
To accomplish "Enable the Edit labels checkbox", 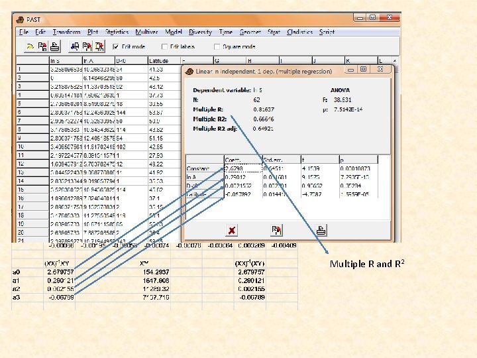I will tap(164, 46).
